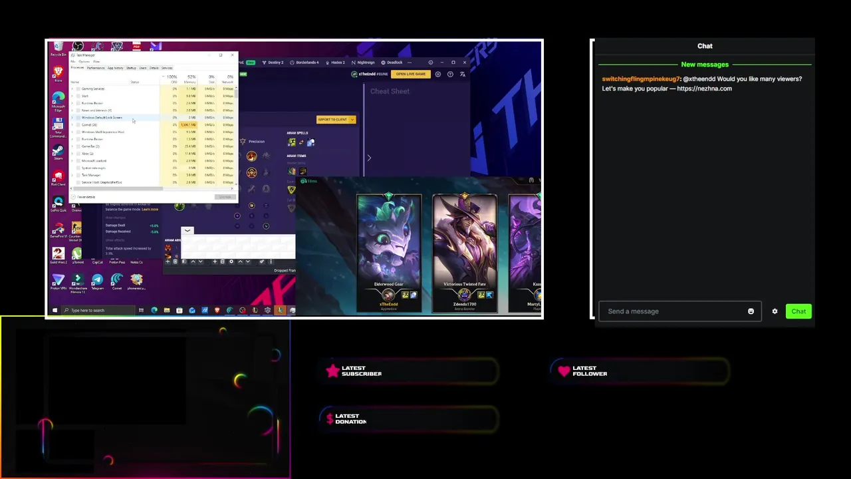Collapse Task Manager with Fewer details
The width and height of the screenshot is (851, 479).
83,197
